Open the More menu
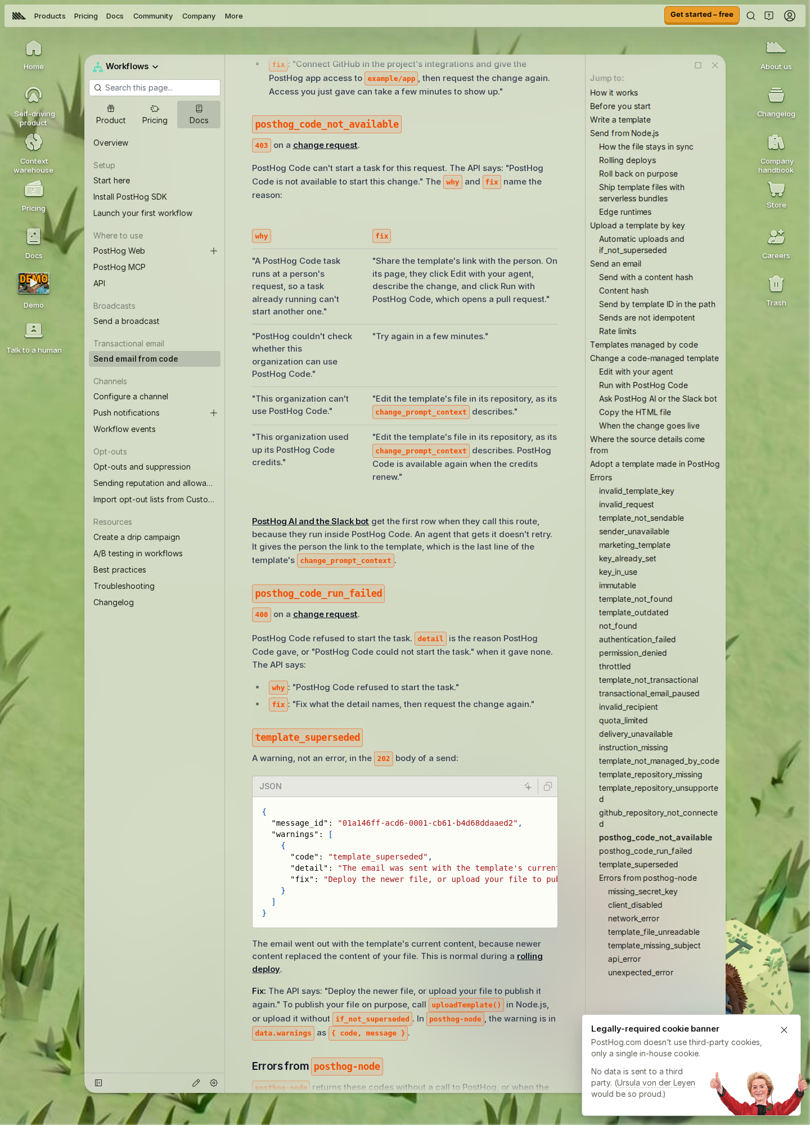 (234, 16)
